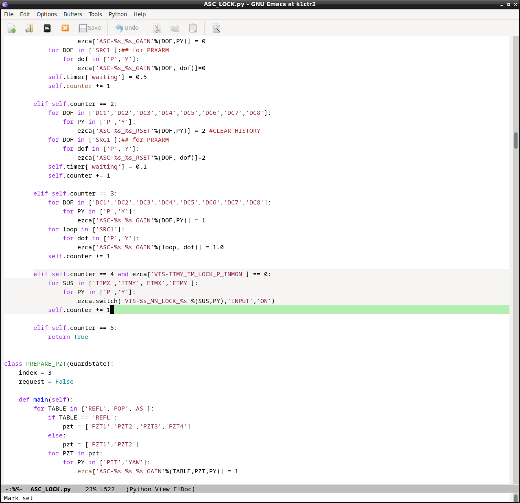
Task: Click the 'elif self.counter == 5:' line
Action: pos(75,328)
